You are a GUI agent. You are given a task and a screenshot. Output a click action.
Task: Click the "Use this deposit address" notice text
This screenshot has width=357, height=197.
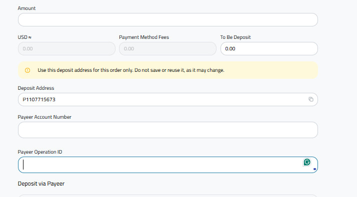(x=131, y=70)
